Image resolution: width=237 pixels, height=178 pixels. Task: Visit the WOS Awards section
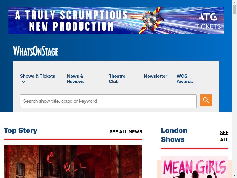(185, 79)
